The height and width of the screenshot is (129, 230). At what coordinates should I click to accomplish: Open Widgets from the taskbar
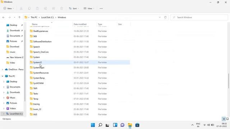115,125
